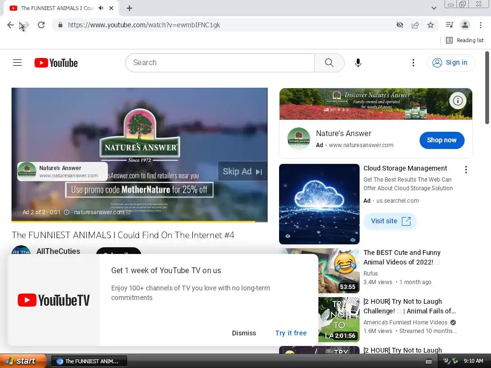Click the FUNNIEST ANIMALS video title
The width and height of the screenshot is (491, 368).
point(123,235)
